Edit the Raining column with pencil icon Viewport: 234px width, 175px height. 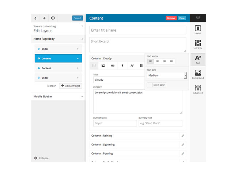pyautogui.click(x=183, y=136)
